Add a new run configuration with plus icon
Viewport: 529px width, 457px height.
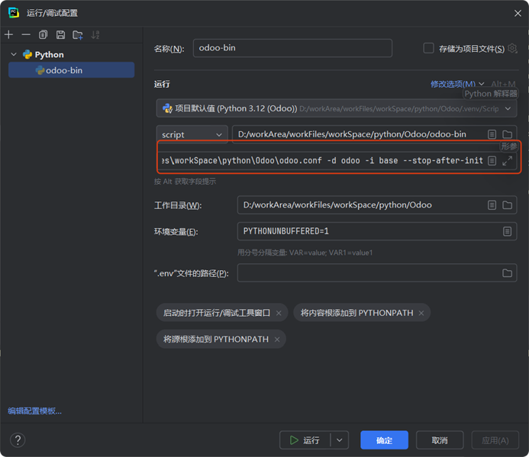[x=8, y=34]
